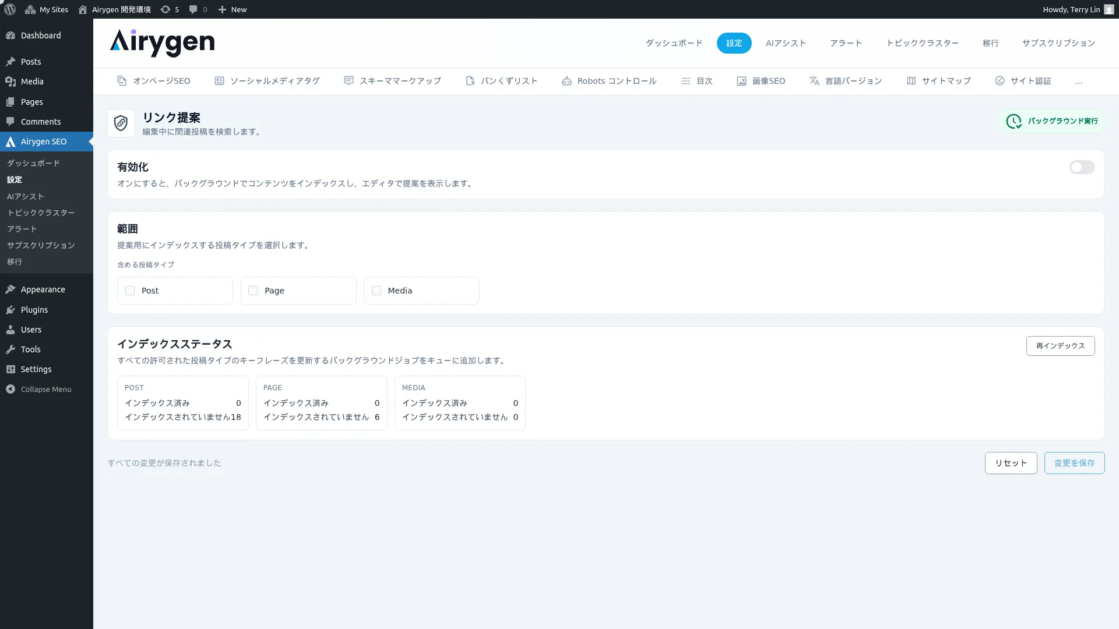Open the Airygen SEO sidebar menu
Screen dimensions: 1119x629
47,142
